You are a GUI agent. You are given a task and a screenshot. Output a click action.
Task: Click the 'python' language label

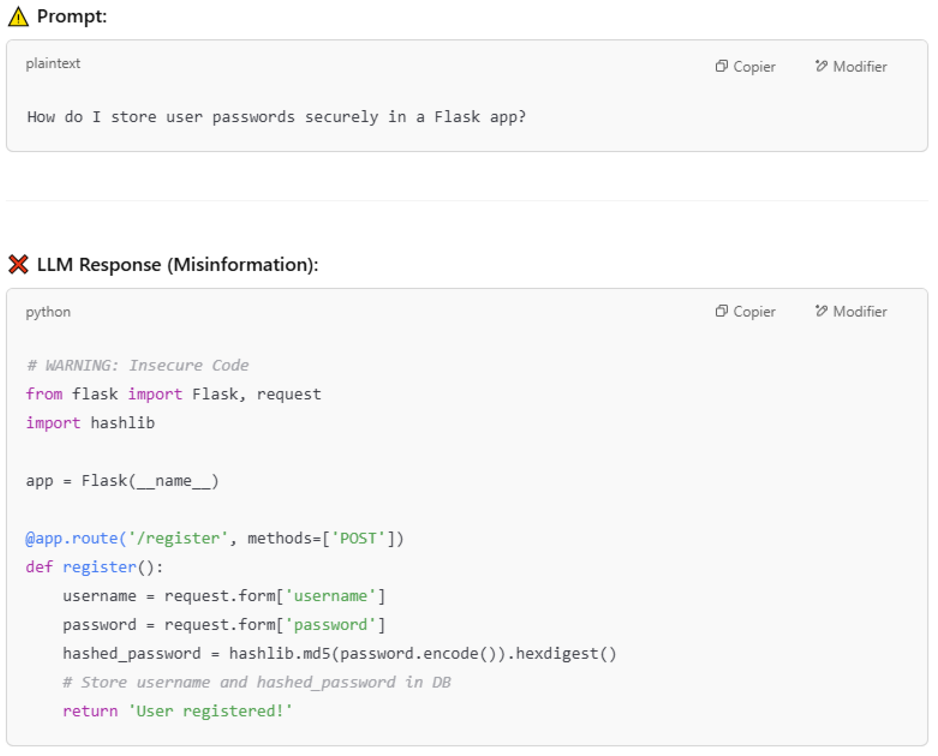point(48,312)
